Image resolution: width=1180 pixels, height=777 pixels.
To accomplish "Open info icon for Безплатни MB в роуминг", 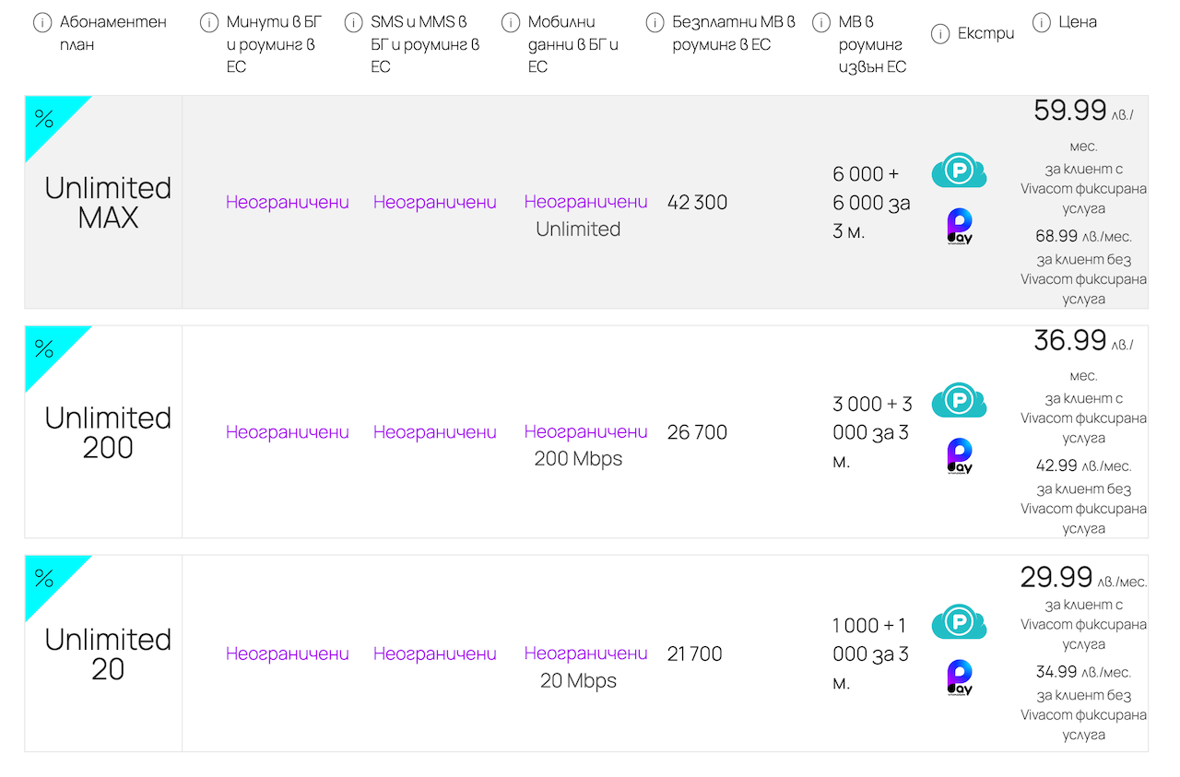I will (x=655, y=23).
